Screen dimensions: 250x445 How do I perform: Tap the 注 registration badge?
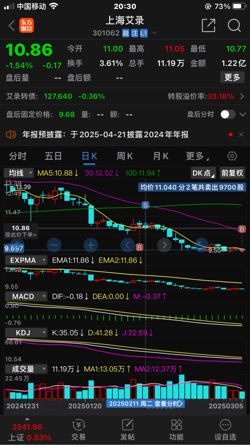point(135,33)
